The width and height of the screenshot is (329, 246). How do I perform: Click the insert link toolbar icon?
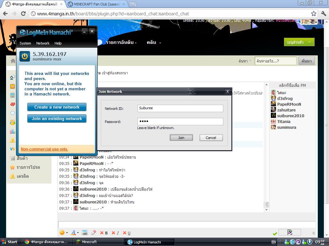pyautogui.click(x=85, y=233)
